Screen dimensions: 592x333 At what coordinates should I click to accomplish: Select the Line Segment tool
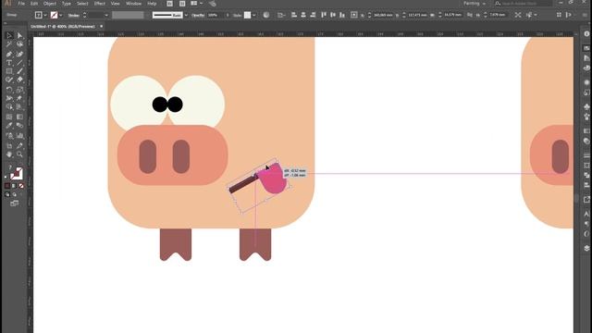[19, 63]
